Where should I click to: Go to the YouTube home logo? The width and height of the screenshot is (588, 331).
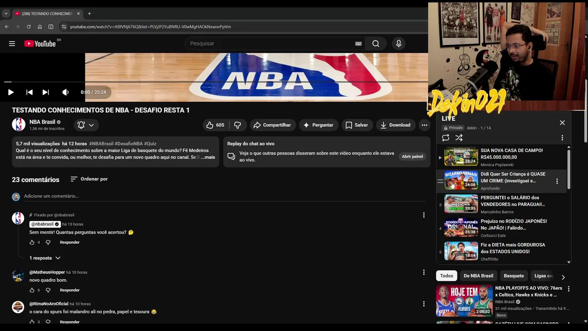40,44
